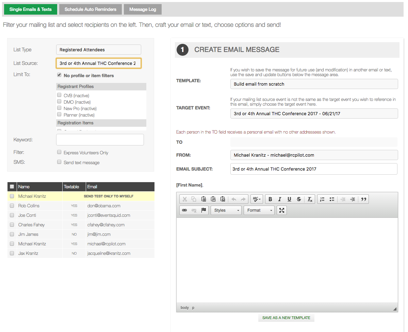Screen dimensions: 408x332
Task: Open the List Type dropdown
Action: click(x=98, y=50)
